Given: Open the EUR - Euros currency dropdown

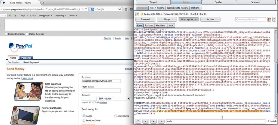Looking at the screenshot, I should tap(114, 99).
